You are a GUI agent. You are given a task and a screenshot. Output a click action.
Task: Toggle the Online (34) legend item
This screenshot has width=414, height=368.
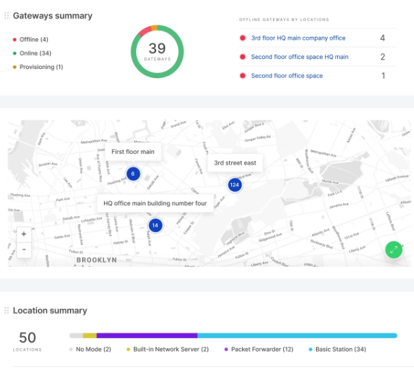(31, 53)
